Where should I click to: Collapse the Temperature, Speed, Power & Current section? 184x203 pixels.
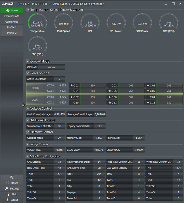pyautogui.click(x=28, y=10)
